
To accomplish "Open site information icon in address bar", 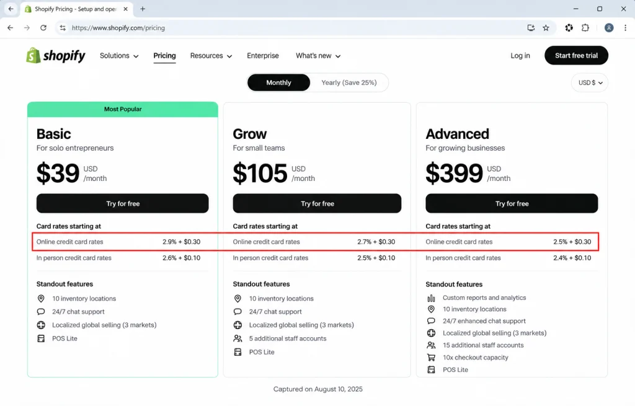I will (x=63, y=28).
